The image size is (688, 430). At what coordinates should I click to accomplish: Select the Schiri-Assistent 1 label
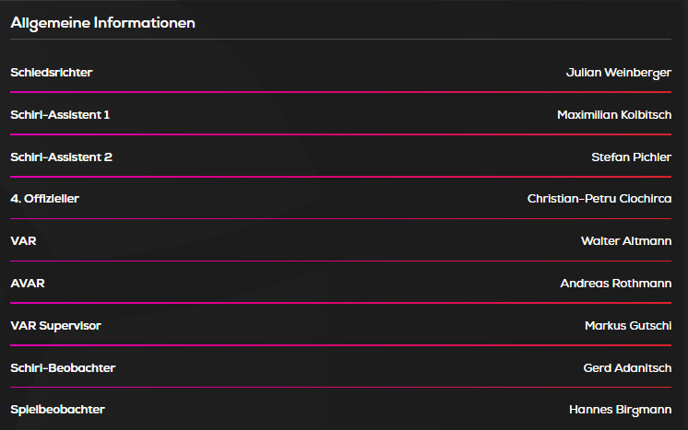[60, 115]
